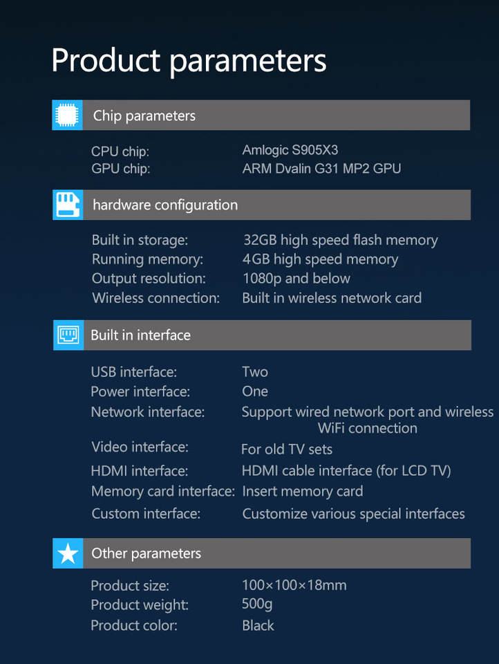This screenshot has width=499, height=664.
Task: Click the For old TV sets text
Action: point(286,450)
